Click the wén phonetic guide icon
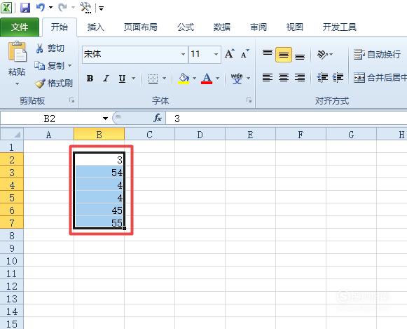Screen dimensions: 407x329 click(x=237, y=79)
